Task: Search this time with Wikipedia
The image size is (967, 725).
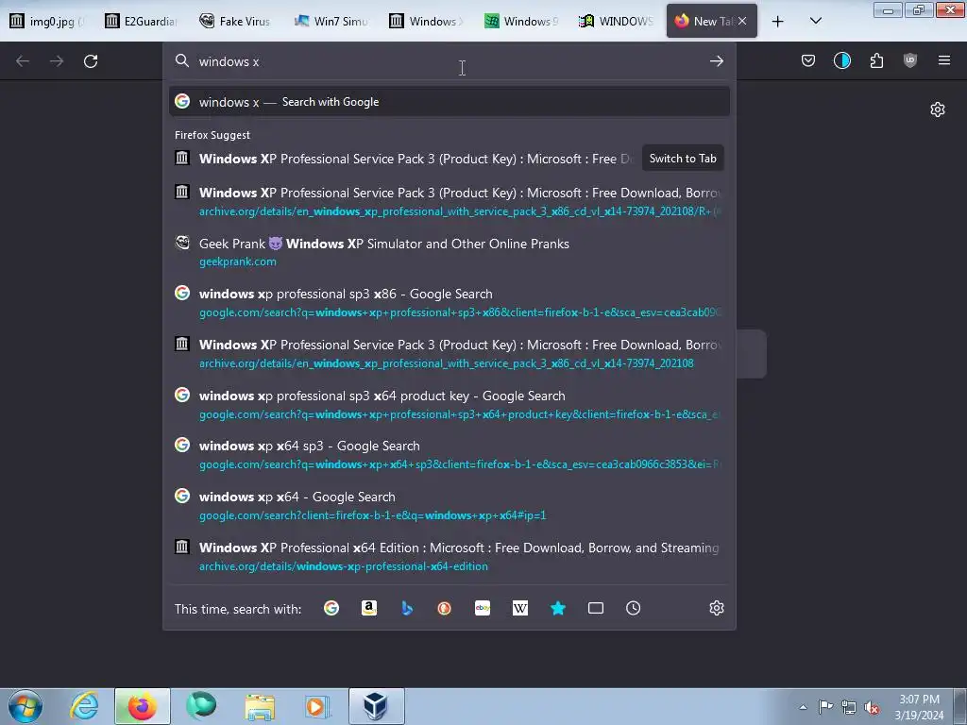Action: [520, 609]
